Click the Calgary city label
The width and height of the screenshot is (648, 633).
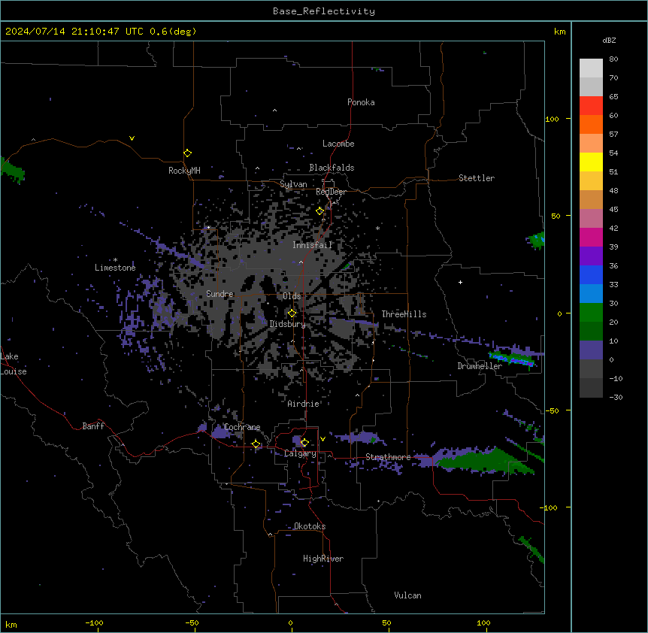[x=300, y=453]
